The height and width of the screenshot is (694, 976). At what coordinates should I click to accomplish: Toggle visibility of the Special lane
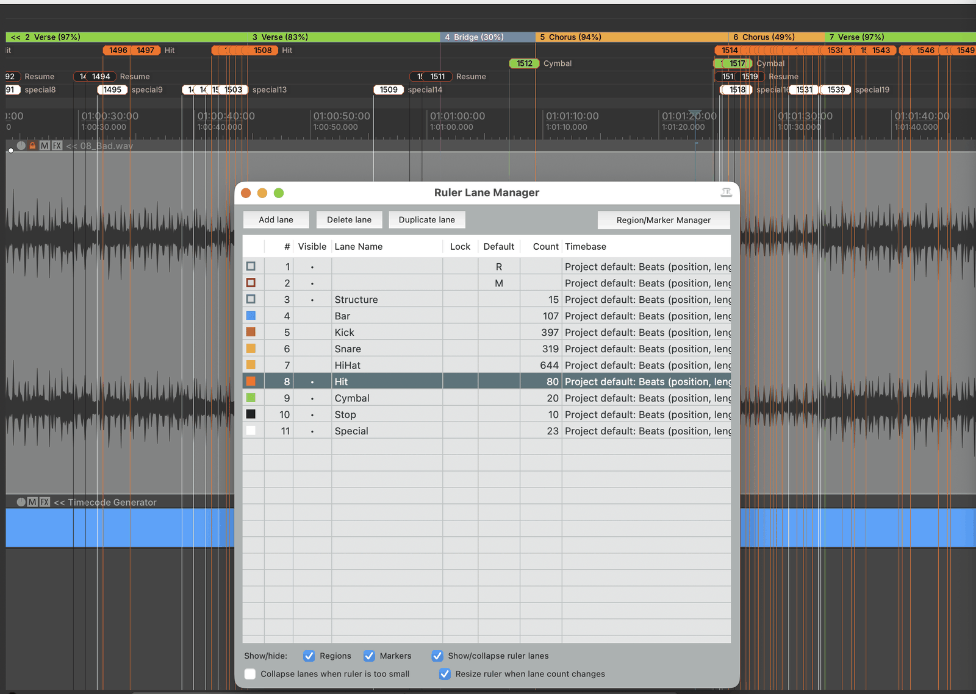pos(312,431)
